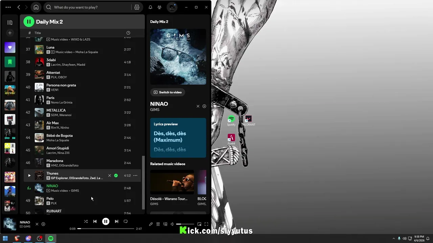This screenshot has height=243, width=433.
Task: Open Friend Activity people icon
Action: 159,7
